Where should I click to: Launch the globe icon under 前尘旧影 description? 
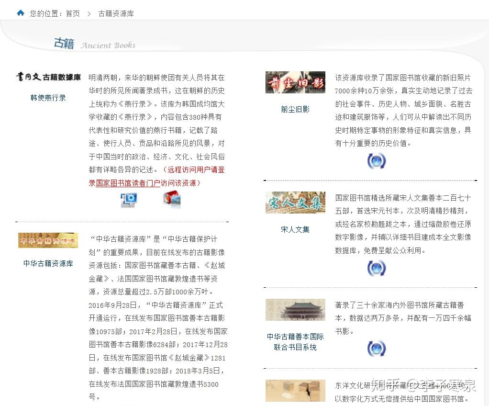point(377,161)
